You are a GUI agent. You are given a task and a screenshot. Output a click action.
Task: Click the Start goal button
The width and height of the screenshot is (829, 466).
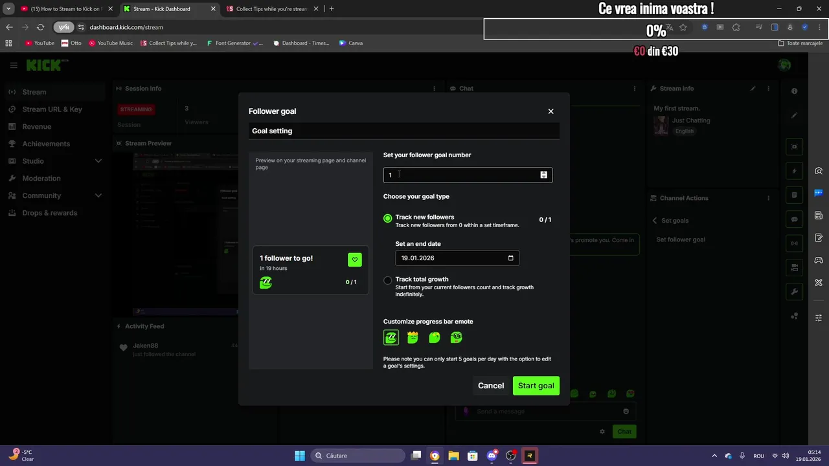pos(536,386)
